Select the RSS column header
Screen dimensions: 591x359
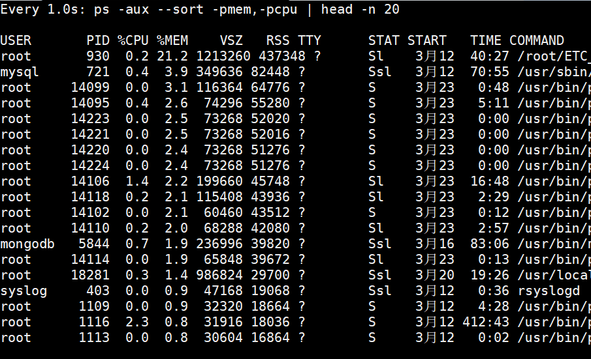click(x=278, y=40)
